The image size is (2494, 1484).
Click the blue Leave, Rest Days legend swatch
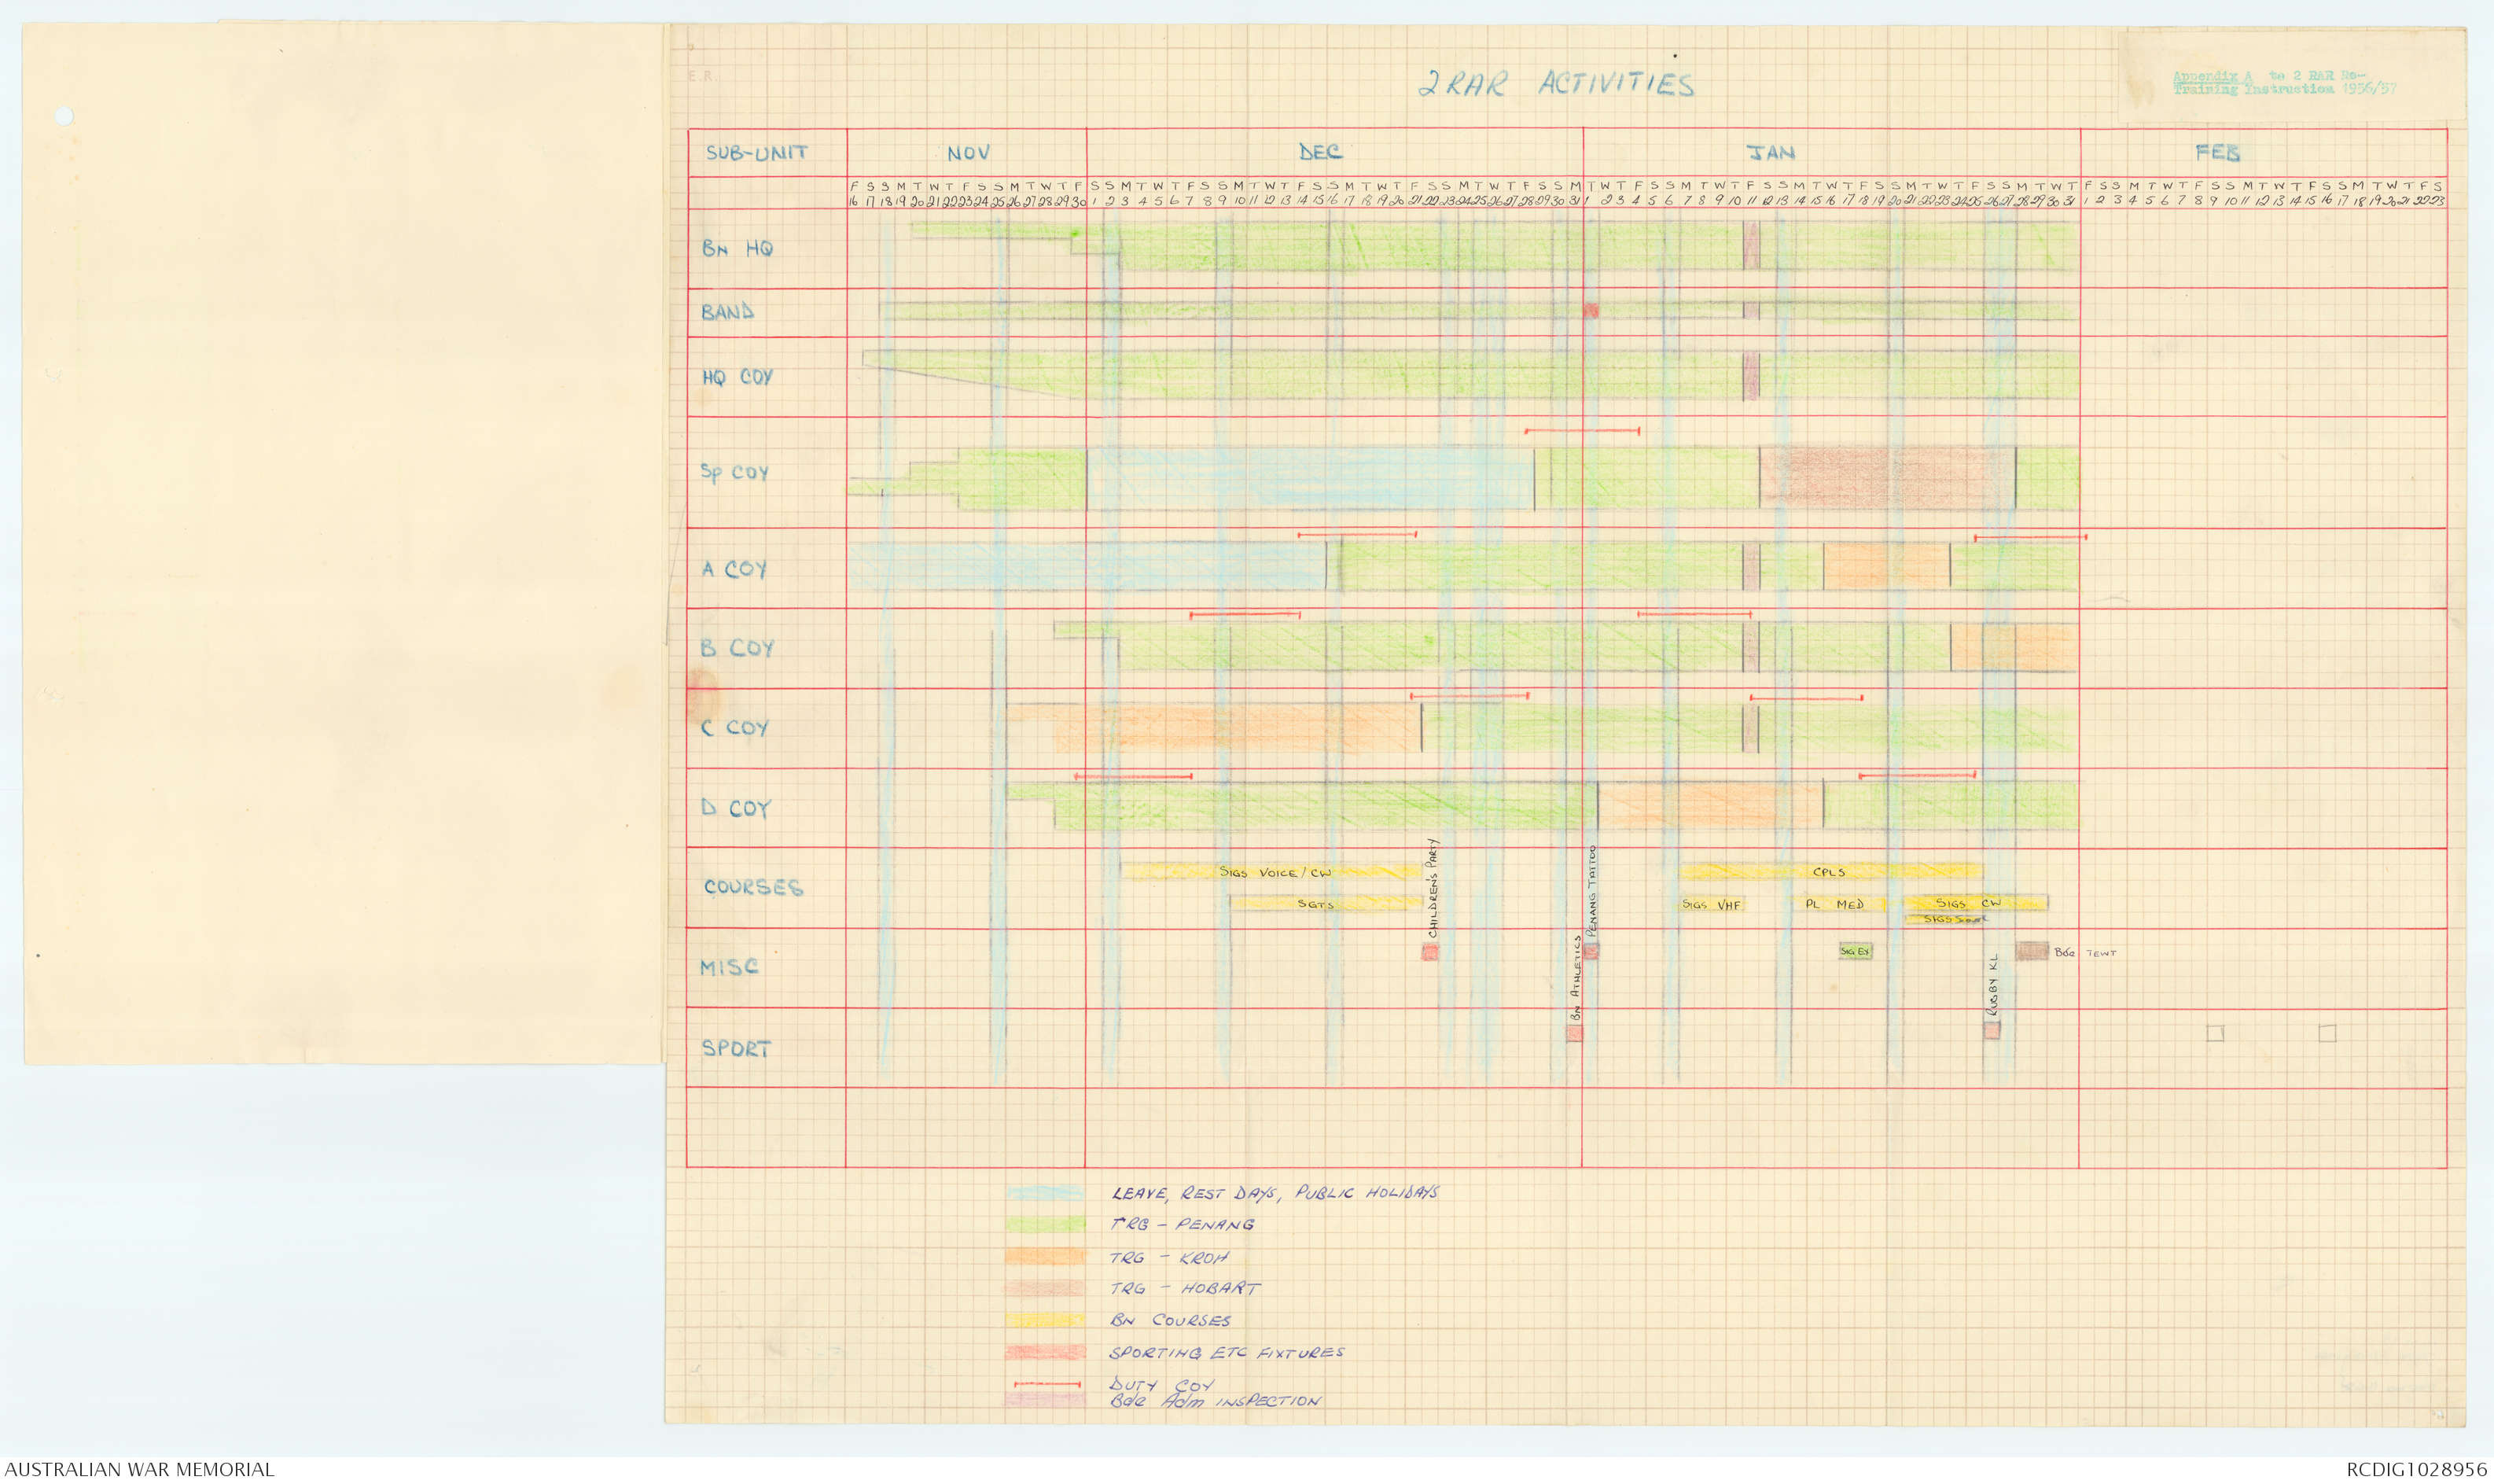click(x=1046, y=1193)
